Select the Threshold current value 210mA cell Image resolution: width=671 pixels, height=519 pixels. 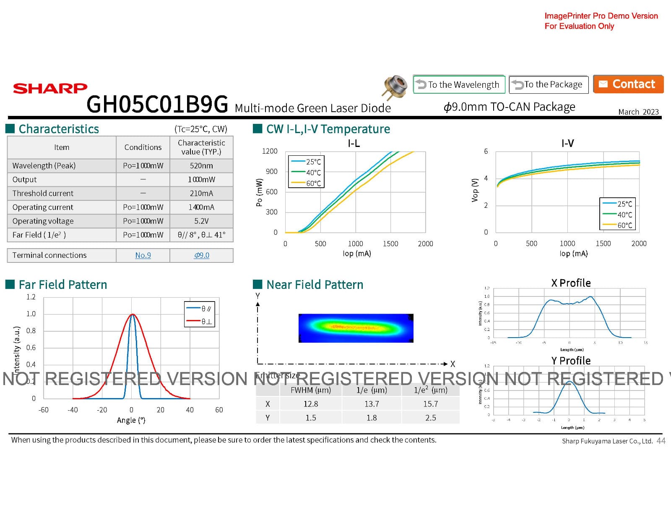pyautogui.click(x=201, y=193)
